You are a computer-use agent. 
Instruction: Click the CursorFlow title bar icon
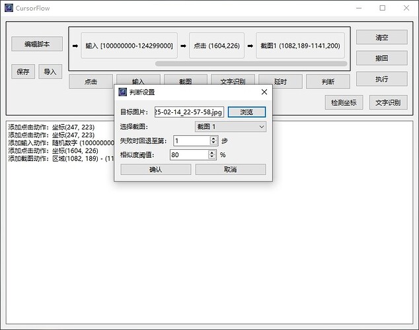pyautogui.click(x=9, y=8)
